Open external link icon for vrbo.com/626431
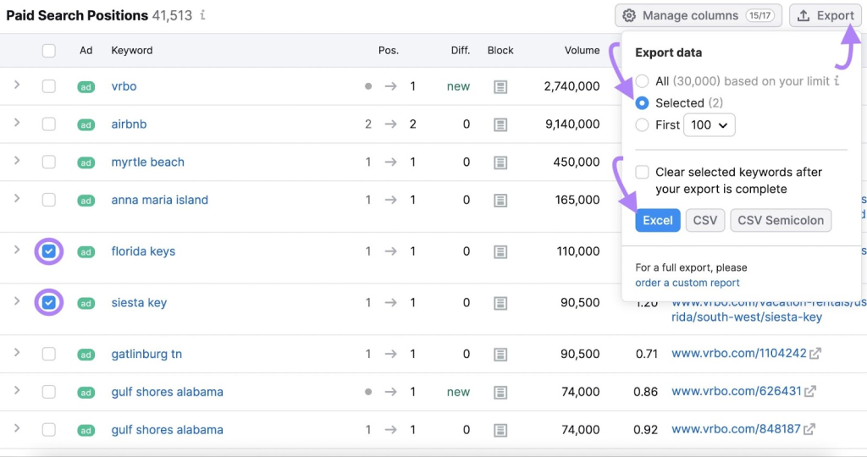 point(810,392)
